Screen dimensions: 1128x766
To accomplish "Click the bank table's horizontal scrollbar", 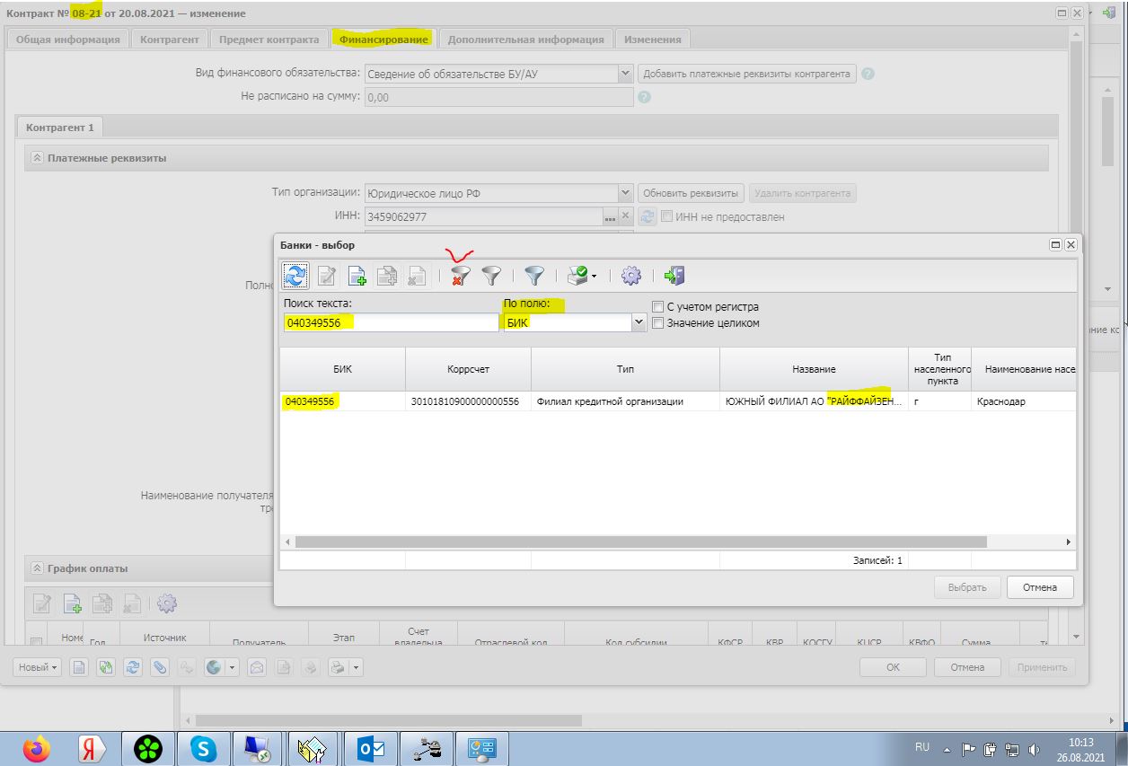I will click(x=639, y=542).
